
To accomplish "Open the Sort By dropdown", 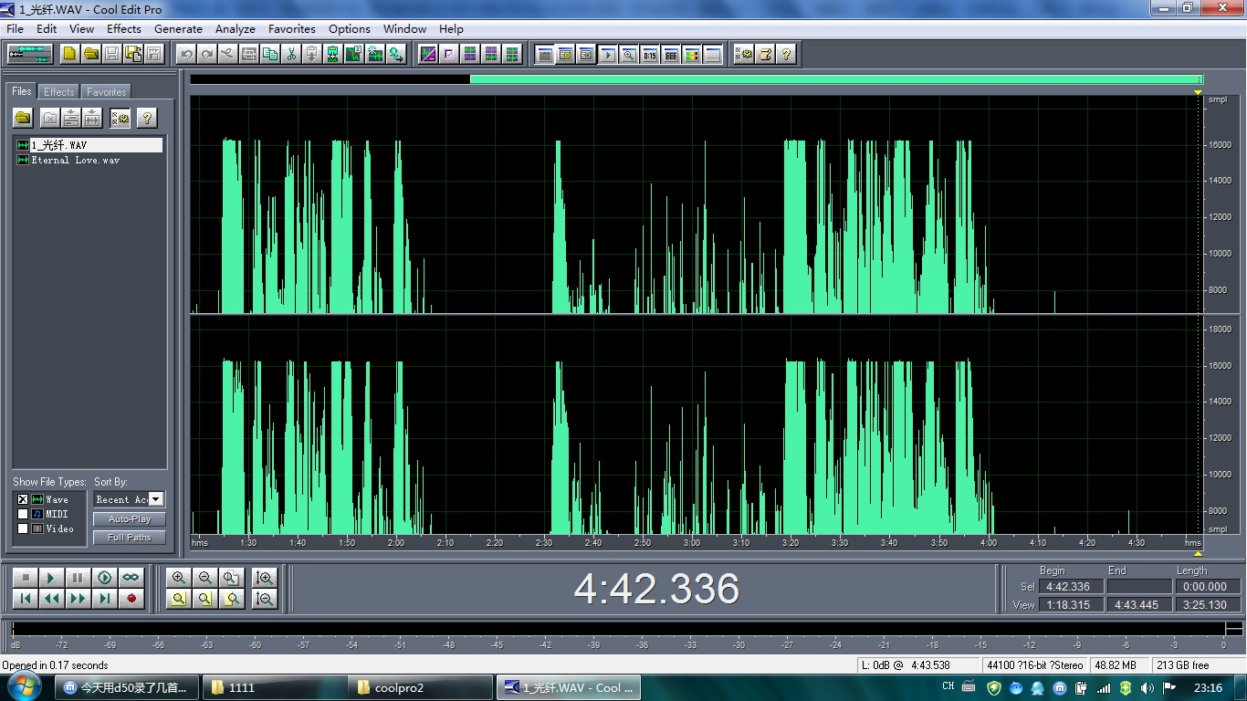I will click(x=156, y=499).
